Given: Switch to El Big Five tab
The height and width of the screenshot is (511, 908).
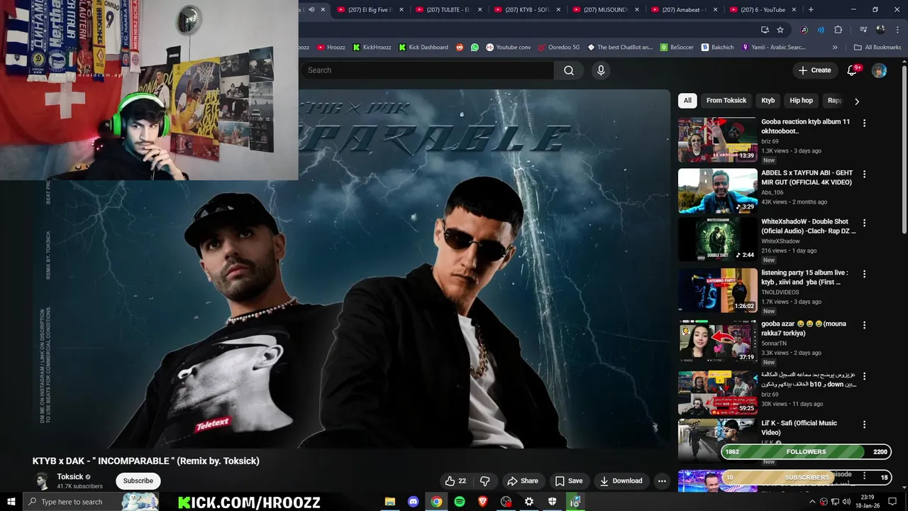Looking at the screenshot, I should (370, 10).
